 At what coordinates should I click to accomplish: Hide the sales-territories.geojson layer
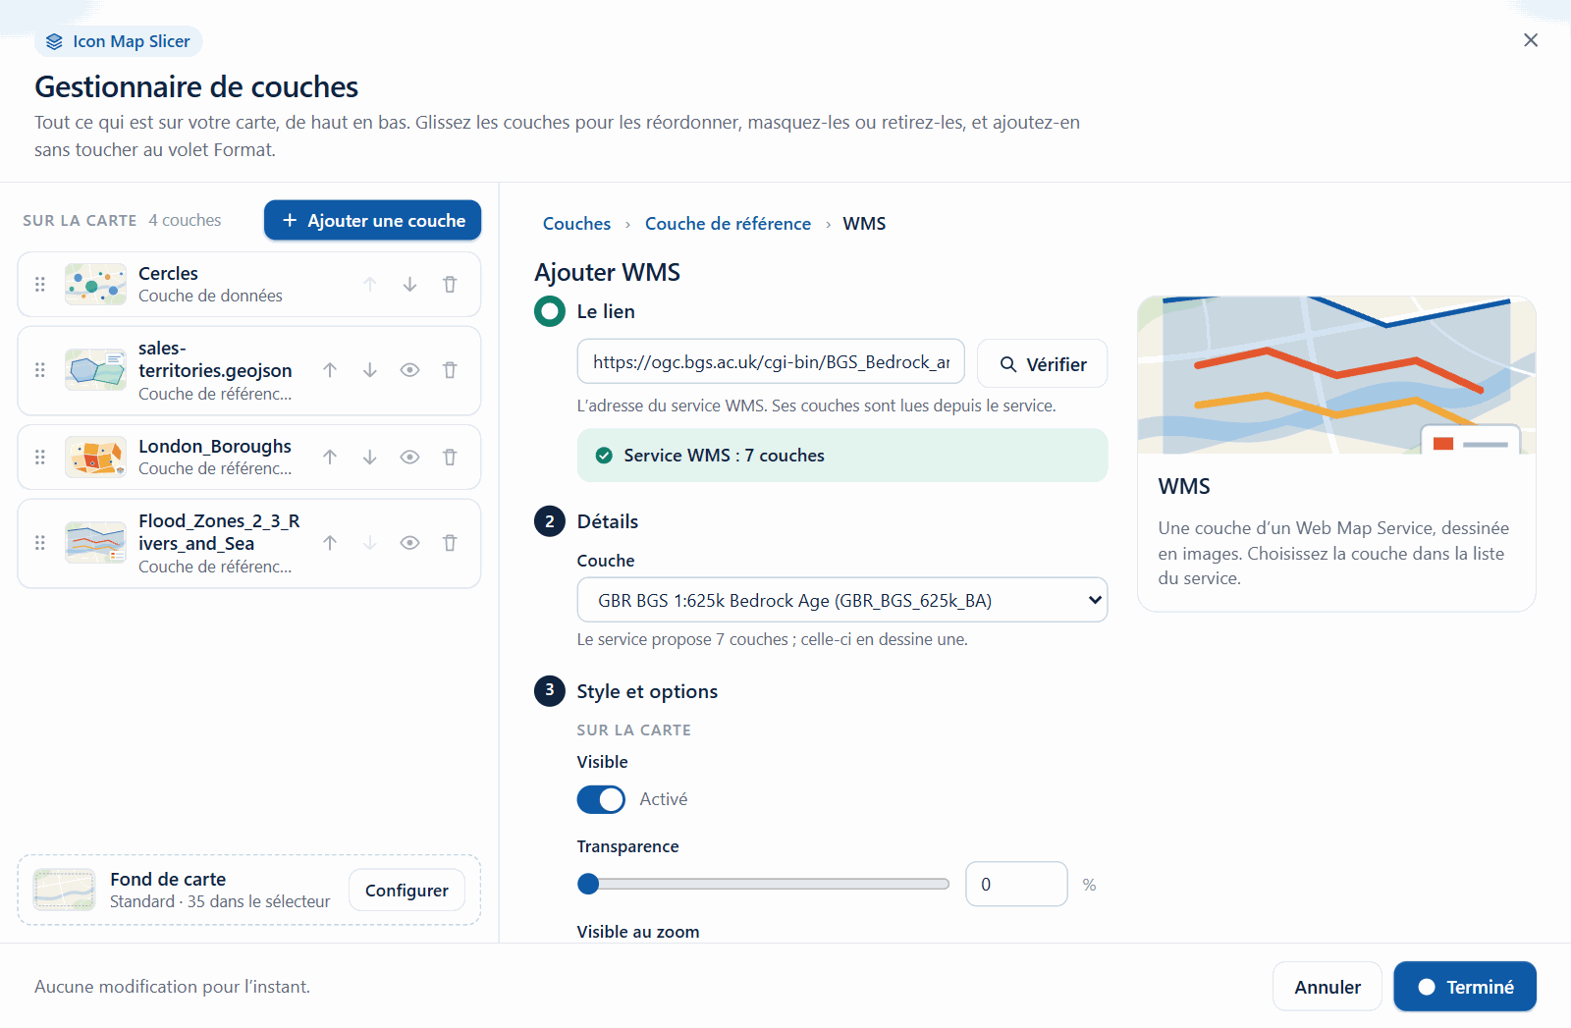tap(409, 370)
